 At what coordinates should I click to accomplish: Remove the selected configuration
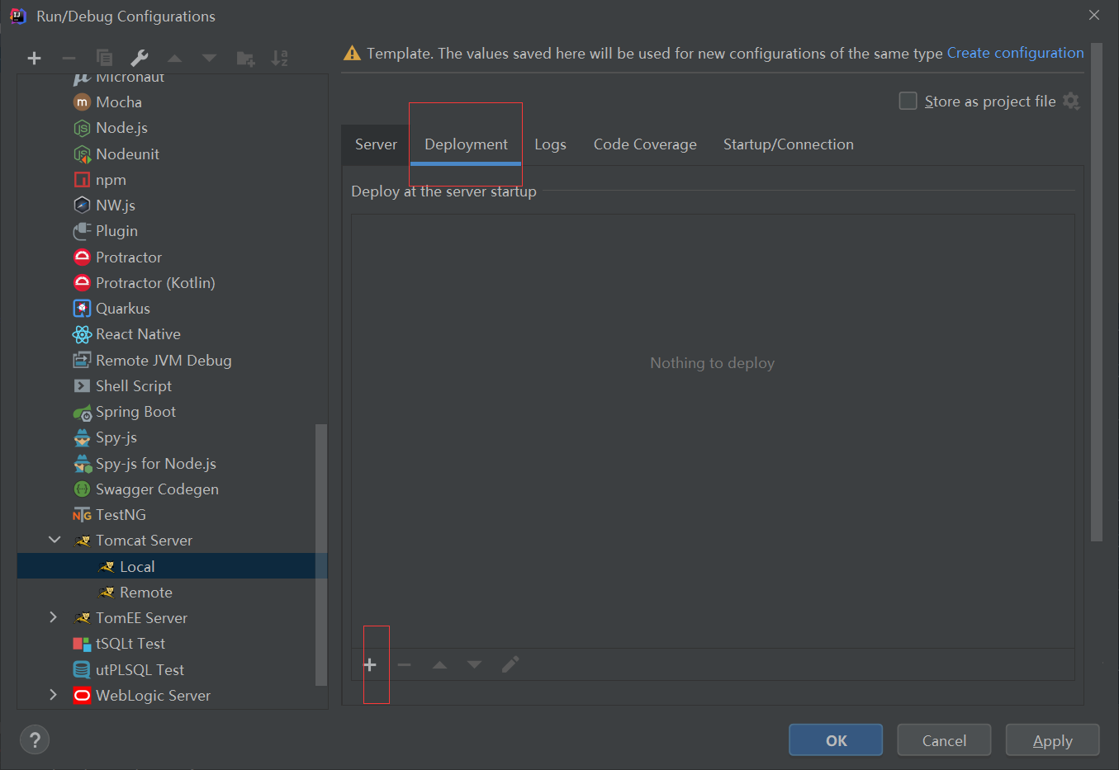(x=69, y=58)
